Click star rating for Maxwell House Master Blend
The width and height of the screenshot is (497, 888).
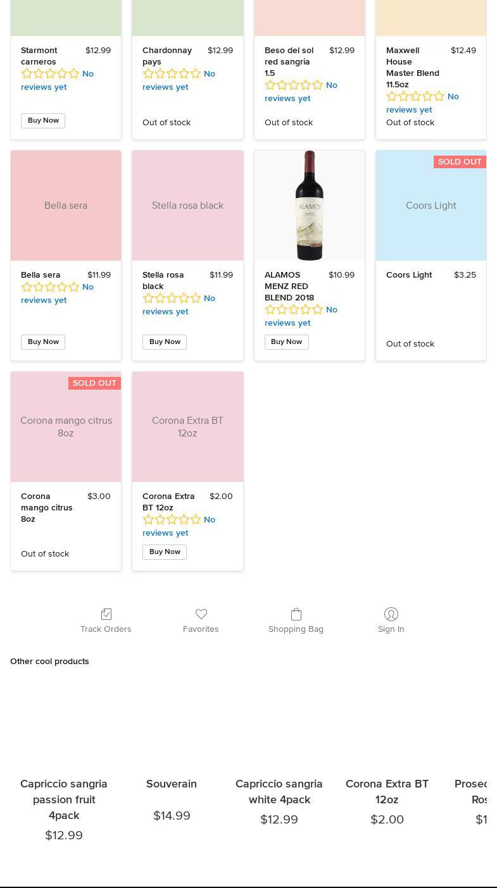(415, 97)
